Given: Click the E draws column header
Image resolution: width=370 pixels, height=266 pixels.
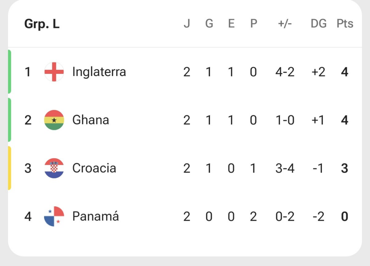Looking at the screenshot, I should click(231, 24).
